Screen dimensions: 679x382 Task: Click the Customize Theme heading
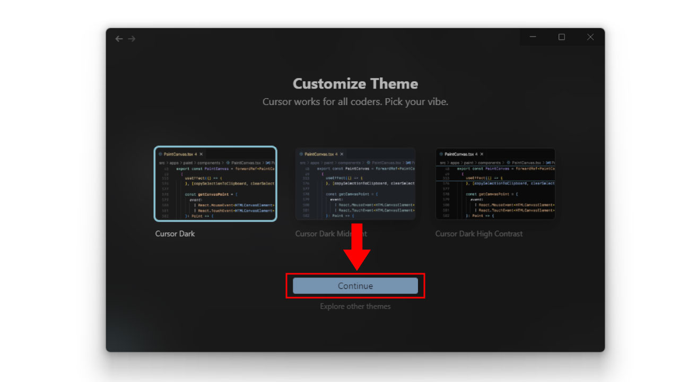(355, 84)
